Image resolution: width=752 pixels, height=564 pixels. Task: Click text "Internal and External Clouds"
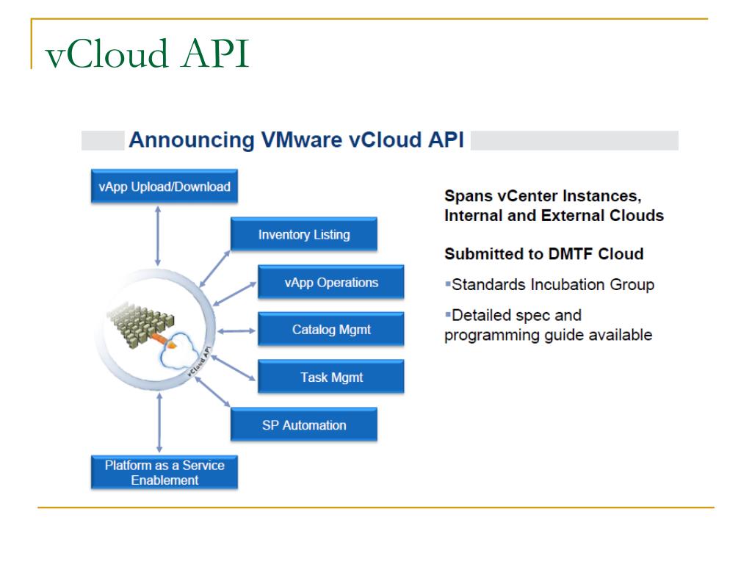pos(554,215)
